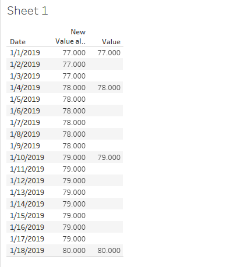
Task: Click the 1/1/2019 date cell
Action: tap(25, 53)
